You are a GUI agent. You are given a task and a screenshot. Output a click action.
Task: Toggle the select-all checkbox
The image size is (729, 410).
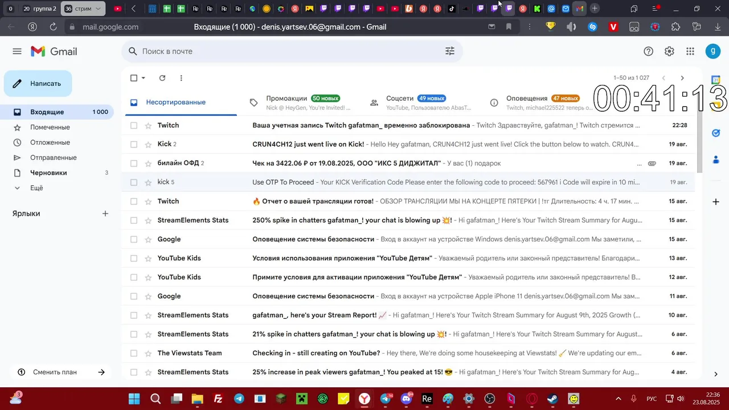134,78
